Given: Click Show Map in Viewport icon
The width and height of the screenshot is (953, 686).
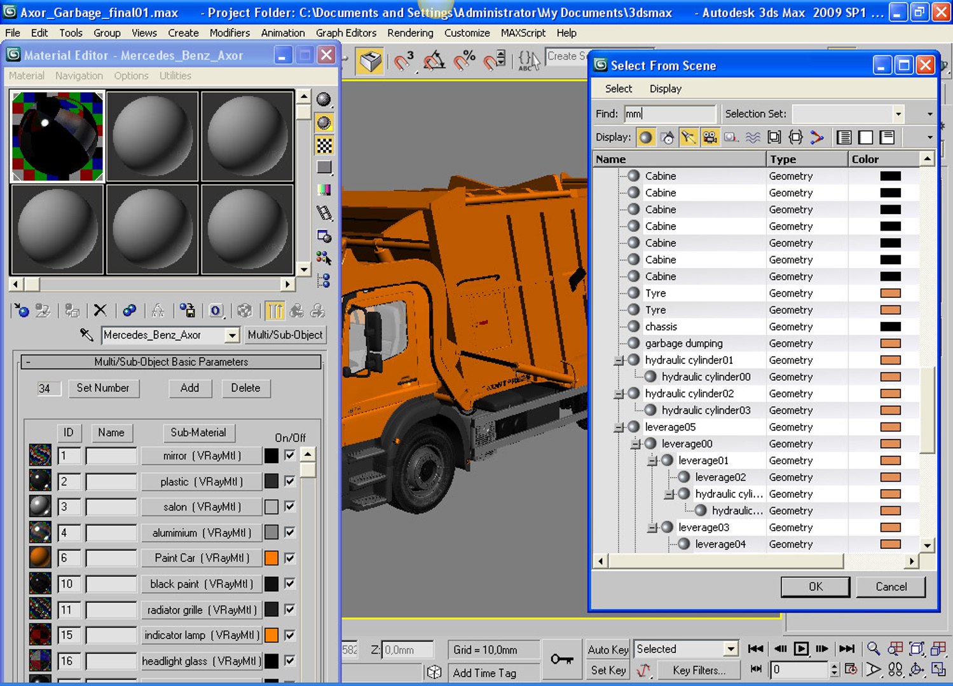Looking at the screenshot, I should click(244, 311).
